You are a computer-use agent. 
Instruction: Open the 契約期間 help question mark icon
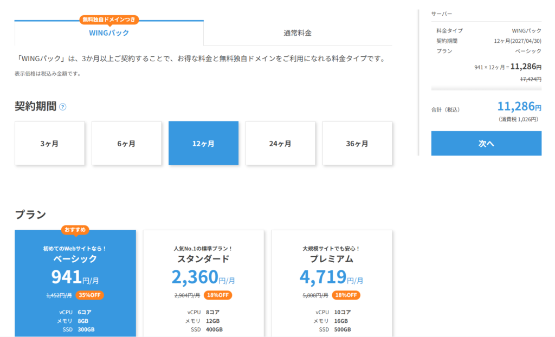(x=63, y=107)
